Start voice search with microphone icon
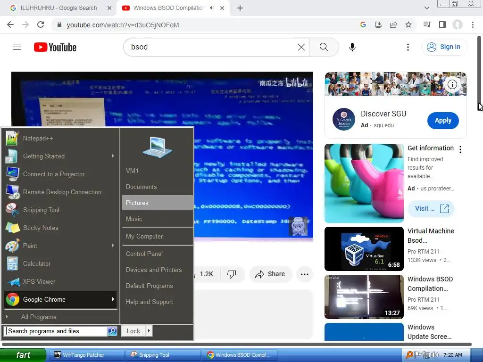This screenshot has width=483, height=362. tap(352, 47)
